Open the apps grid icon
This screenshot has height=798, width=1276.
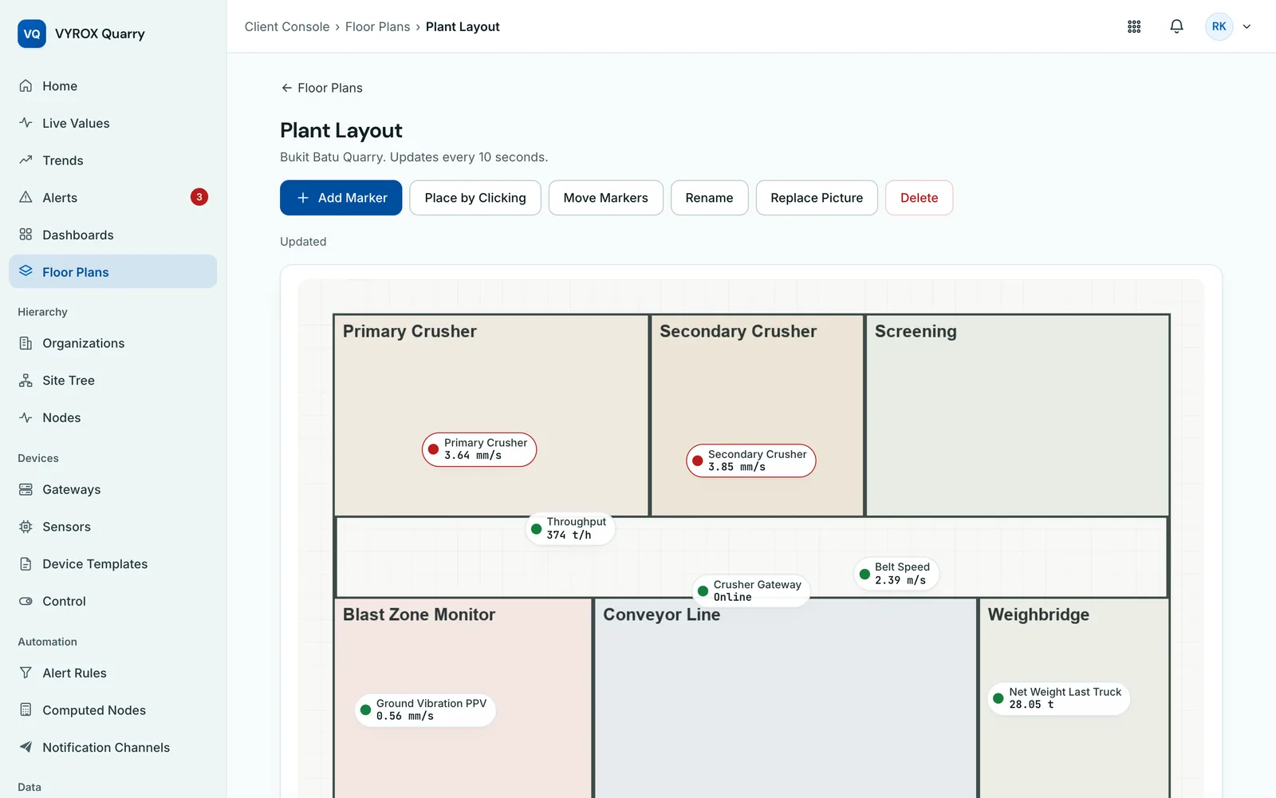click(x=1134, y=26)
